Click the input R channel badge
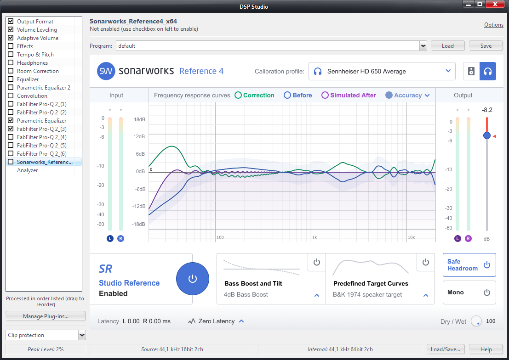509x360 pixels. point(120,238)
